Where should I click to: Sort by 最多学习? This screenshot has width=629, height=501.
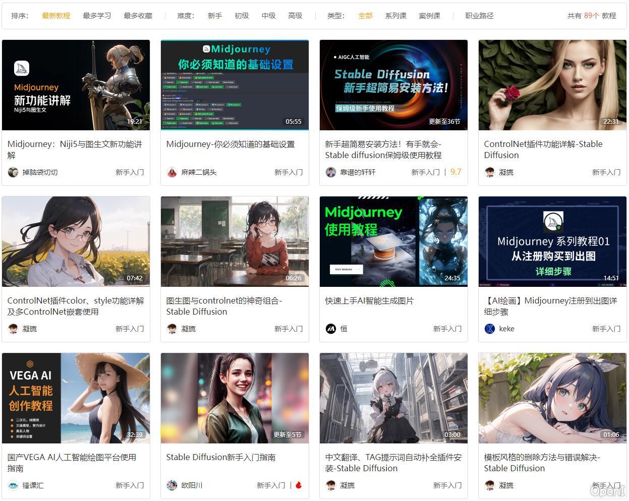(x=97, y=16)
